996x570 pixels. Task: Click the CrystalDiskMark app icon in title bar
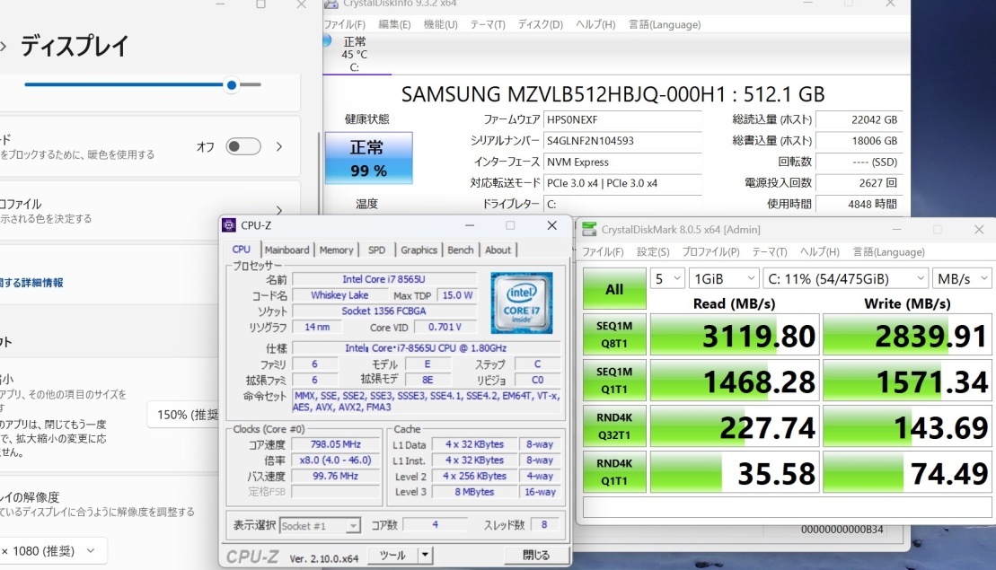click(x=589, y=229)
